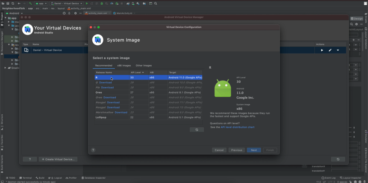
Task: Open the API level distribution chart link
Action: pyautogui.click(x=238, y=127)
